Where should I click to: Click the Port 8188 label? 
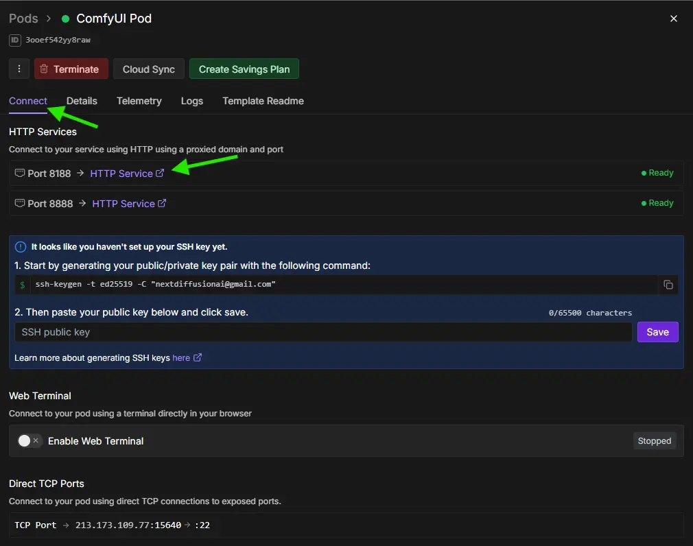pyautogui.click(x=49, y=174)
